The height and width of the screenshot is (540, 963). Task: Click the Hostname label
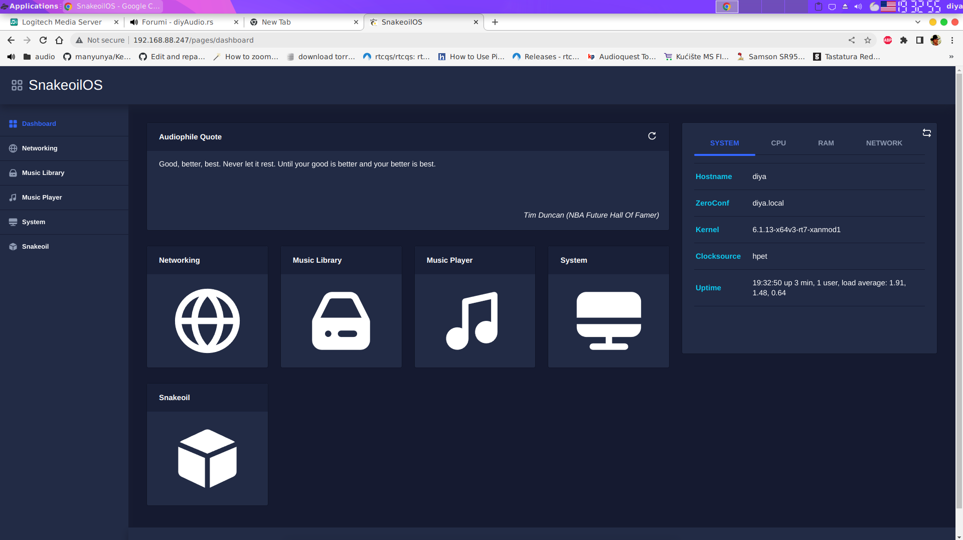point(714,176)
